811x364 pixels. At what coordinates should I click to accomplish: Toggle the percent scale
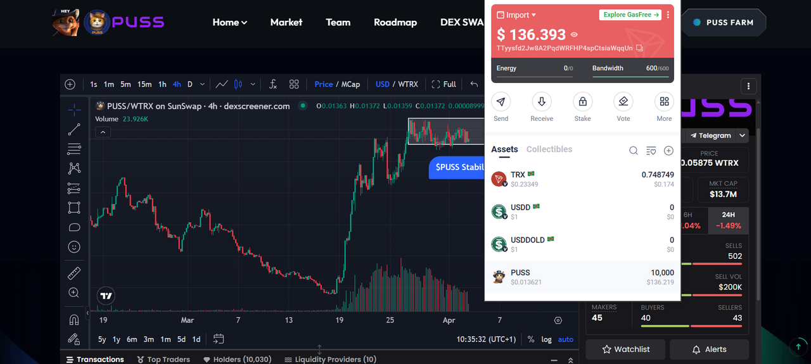[x=531, y=339]
